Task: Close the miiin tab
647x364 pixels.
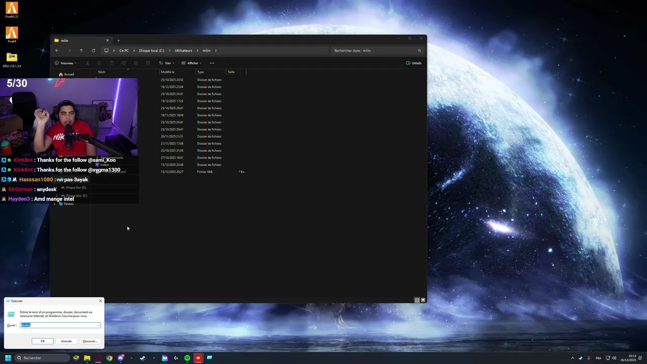Action: tap(107, 40)
